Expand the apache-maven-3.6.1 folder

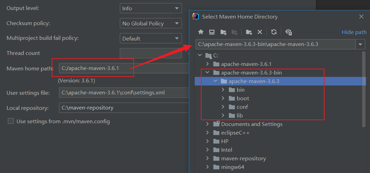click(207, 64)
